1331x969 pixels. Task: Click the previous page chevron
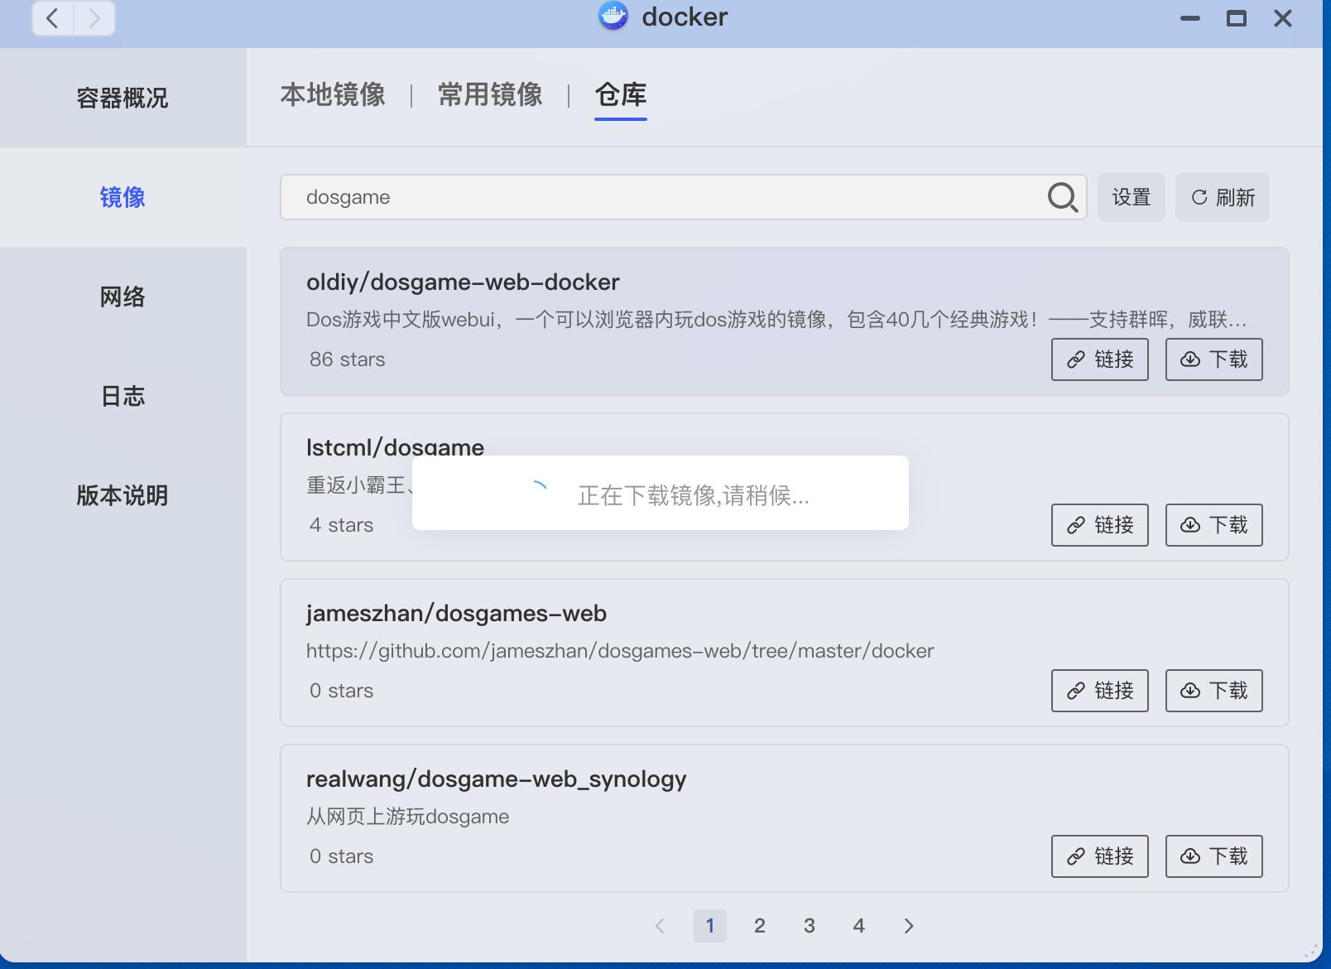660,926
